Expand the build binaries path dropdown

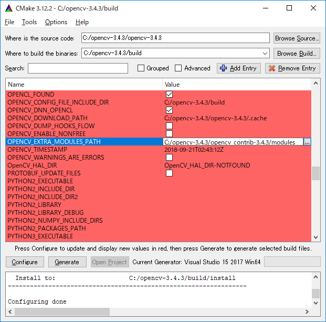265,53
